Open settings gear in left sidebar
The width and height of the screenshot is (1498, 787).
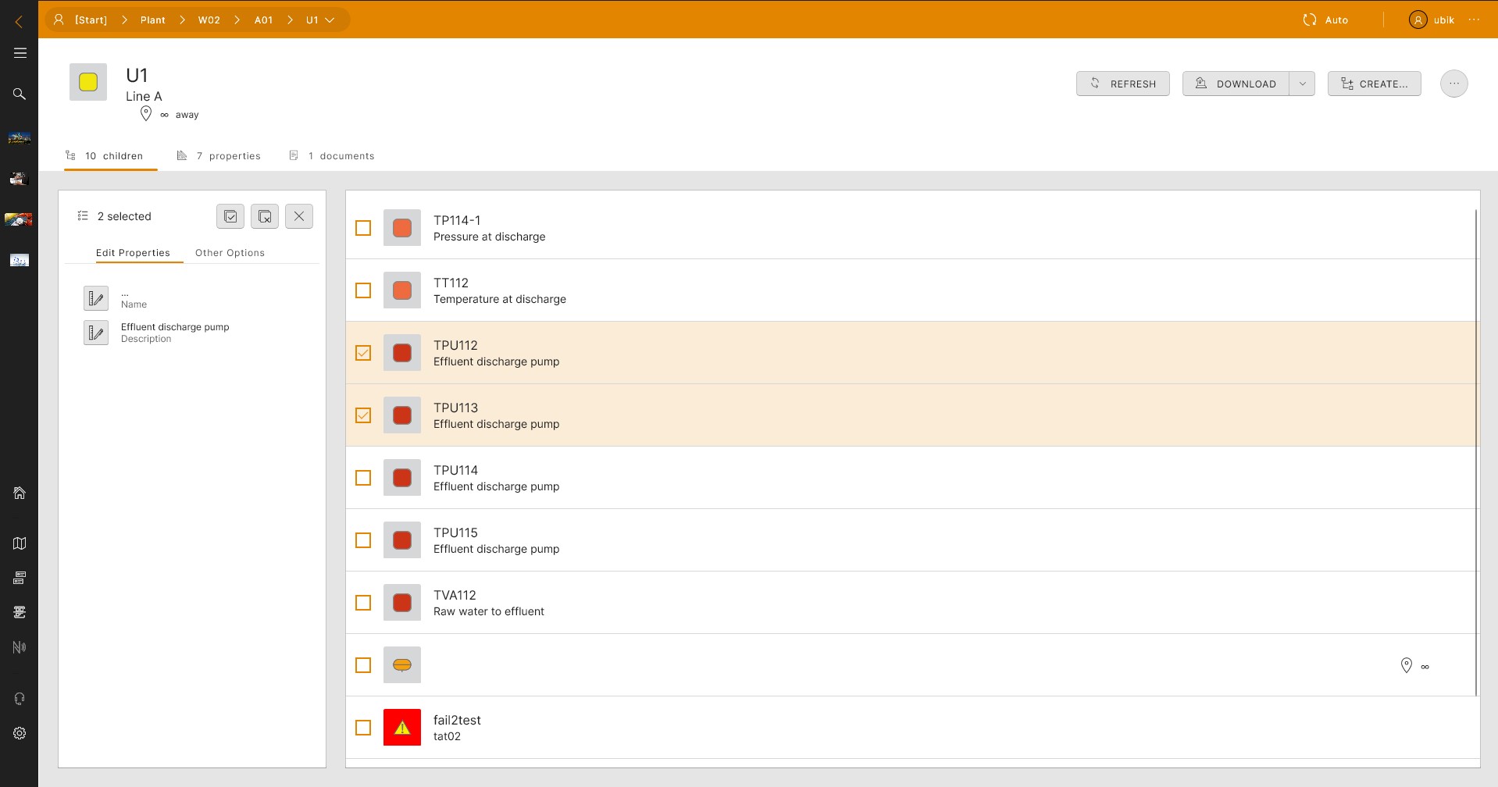pos(20,733)
